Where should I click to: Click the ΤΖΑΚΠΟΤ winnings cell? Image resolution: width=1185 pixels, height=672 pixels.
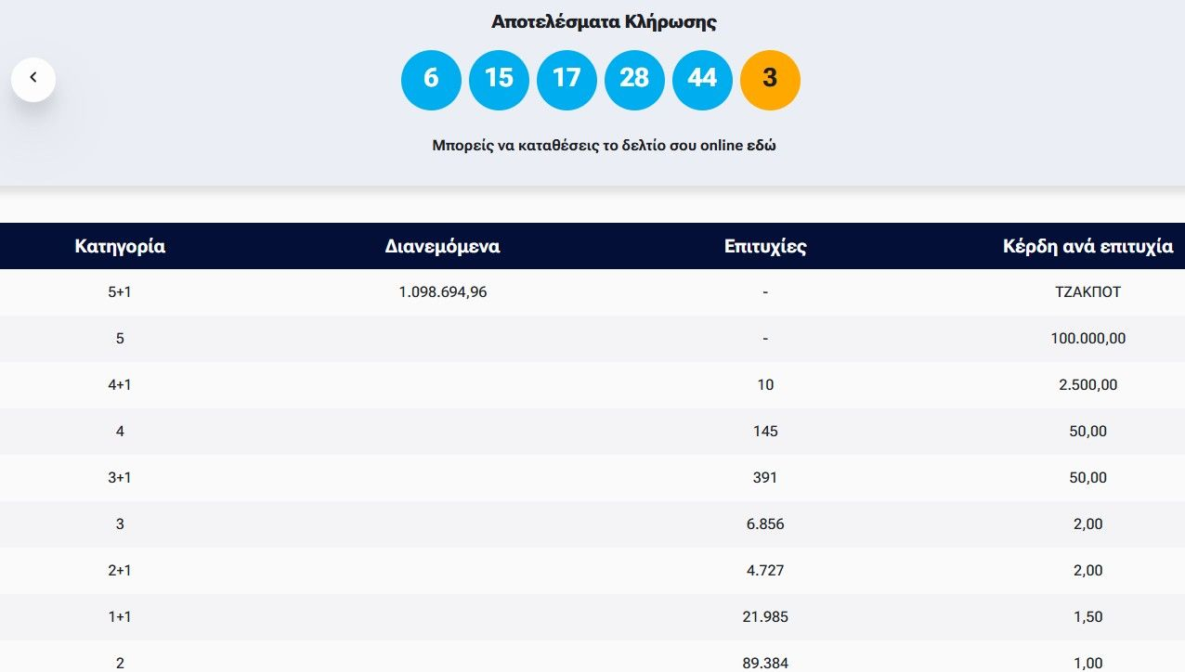tap(1087, 292)
